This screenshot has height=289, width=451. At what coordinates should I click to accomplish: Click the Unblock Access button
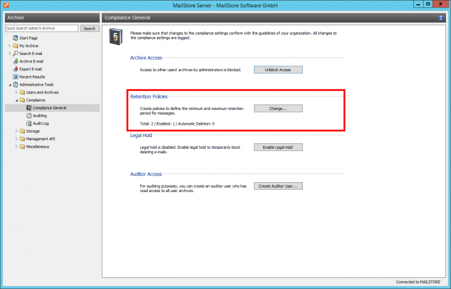[278, 70]
